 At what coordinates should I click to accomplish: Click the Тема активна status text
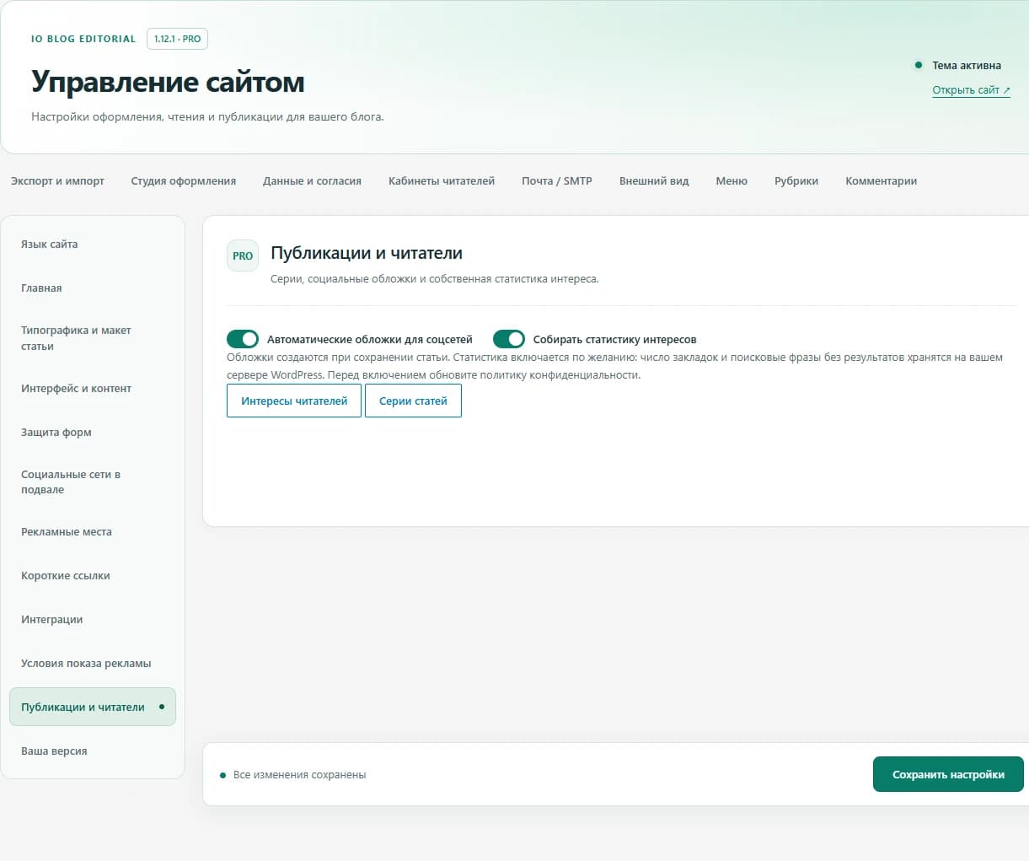click(967, 65)
